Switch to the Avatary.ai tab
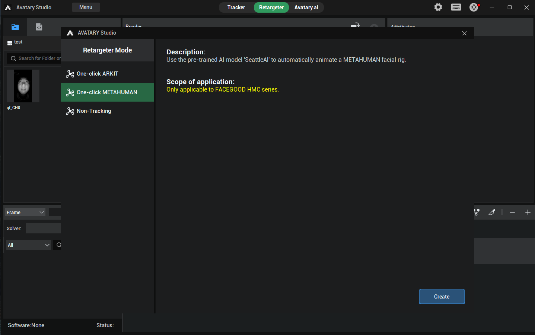Image resolution: width=535 pixels, height=335 pixels. click(306, 7)
